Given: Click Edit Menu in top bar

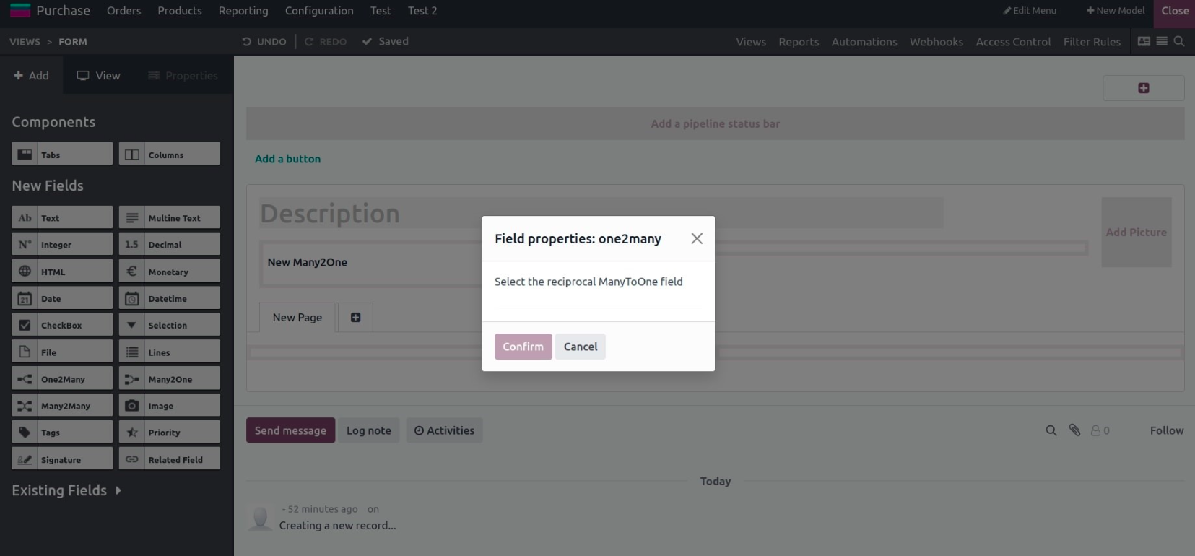Looking at the screenshot, I should tap(1030, 11).
